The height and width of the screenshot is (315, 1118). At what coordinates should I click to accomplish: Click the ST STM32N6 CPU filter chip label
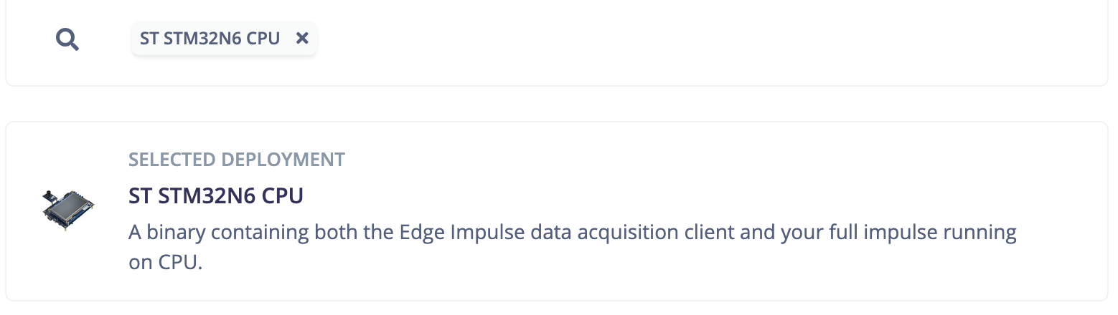210,39
